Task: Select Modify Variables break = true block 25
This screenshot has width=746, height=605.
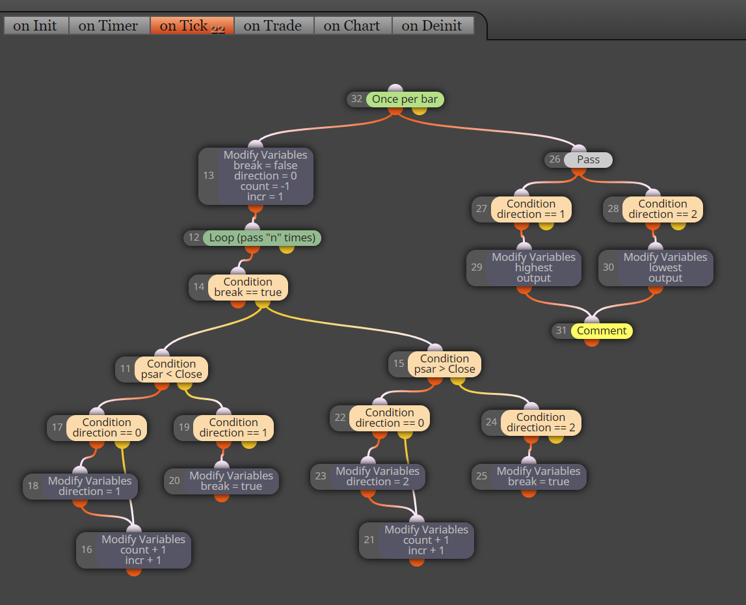Action: 529,476
